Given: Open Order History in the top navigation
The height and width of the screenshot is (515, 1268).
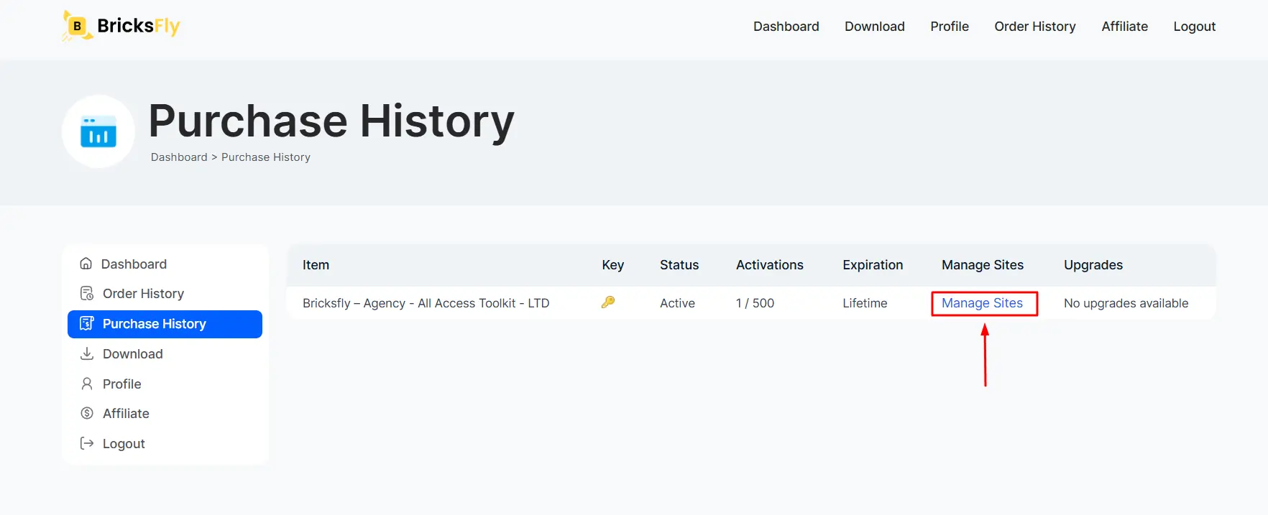Looking at the screenshot, I should coord(1035,27).
